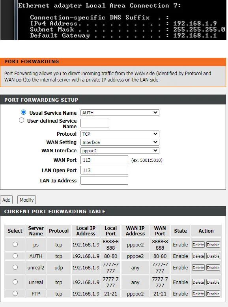Disable the FTP forwarding rule

213,294
